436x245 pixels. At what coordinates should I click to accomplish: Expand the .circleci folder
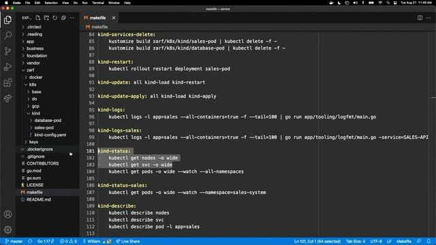point(34,27)
